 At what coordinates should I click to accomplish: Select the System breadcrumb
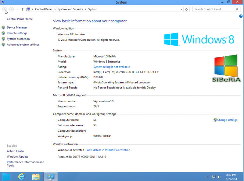[x=93, y=9]
